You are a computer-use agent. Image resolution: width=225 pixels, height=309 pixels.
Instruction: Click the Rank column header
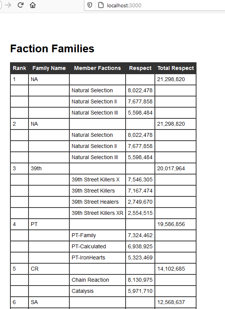19,68
